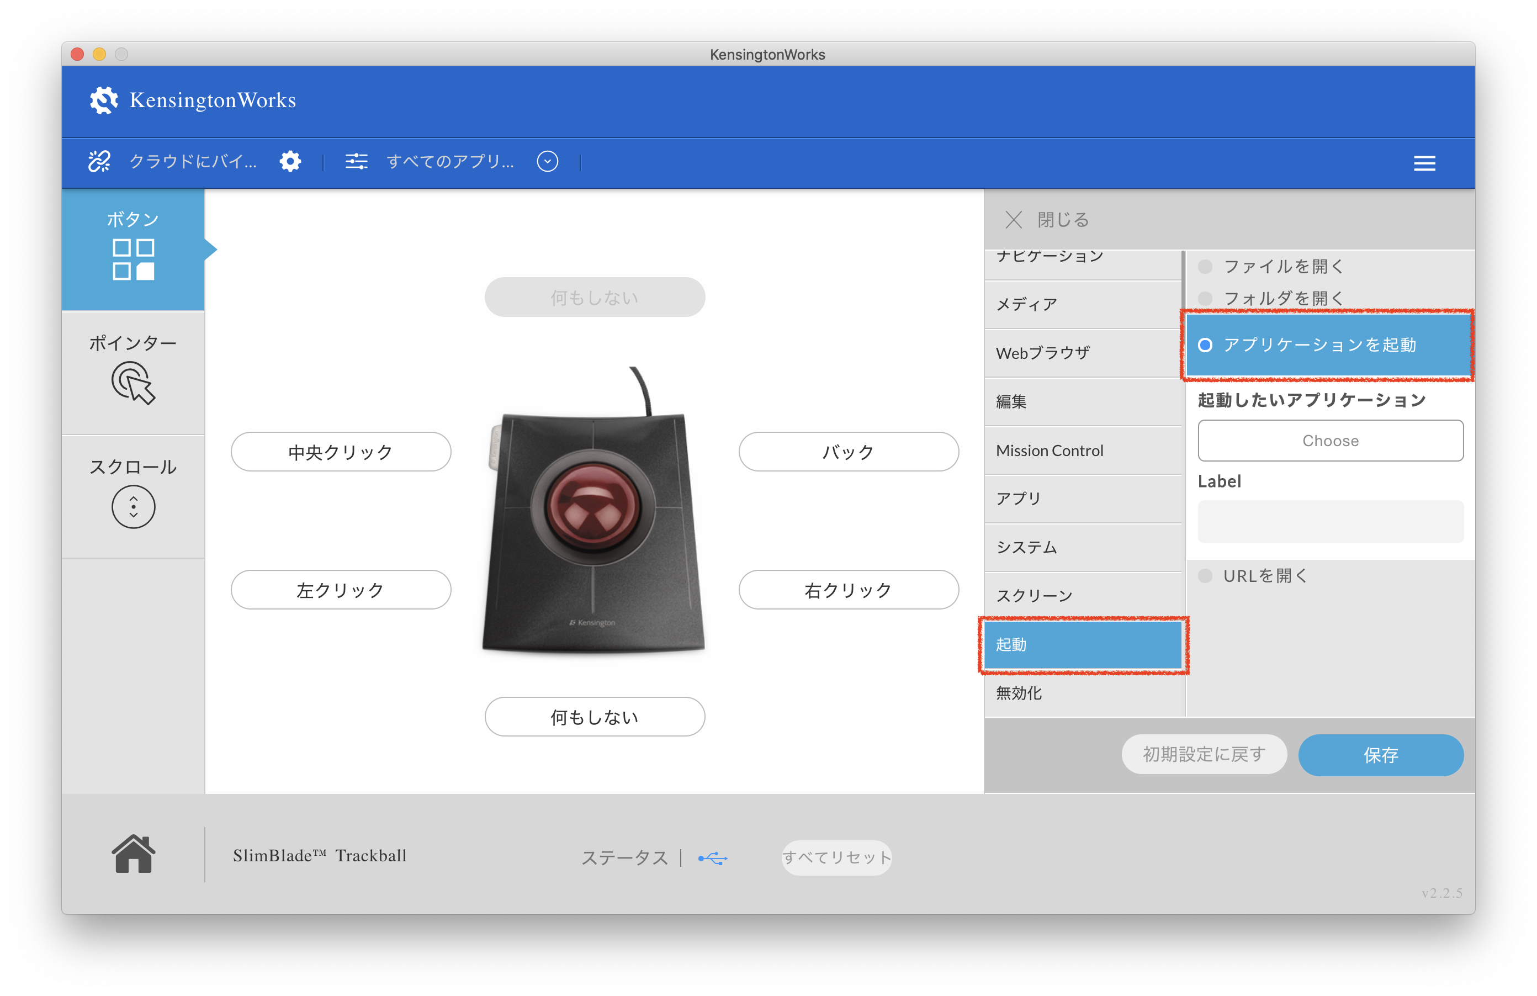Select the Webブラウザ category
This screenshot has height=996, width=1537.
pyautogui.click(x=1083, y=353)
